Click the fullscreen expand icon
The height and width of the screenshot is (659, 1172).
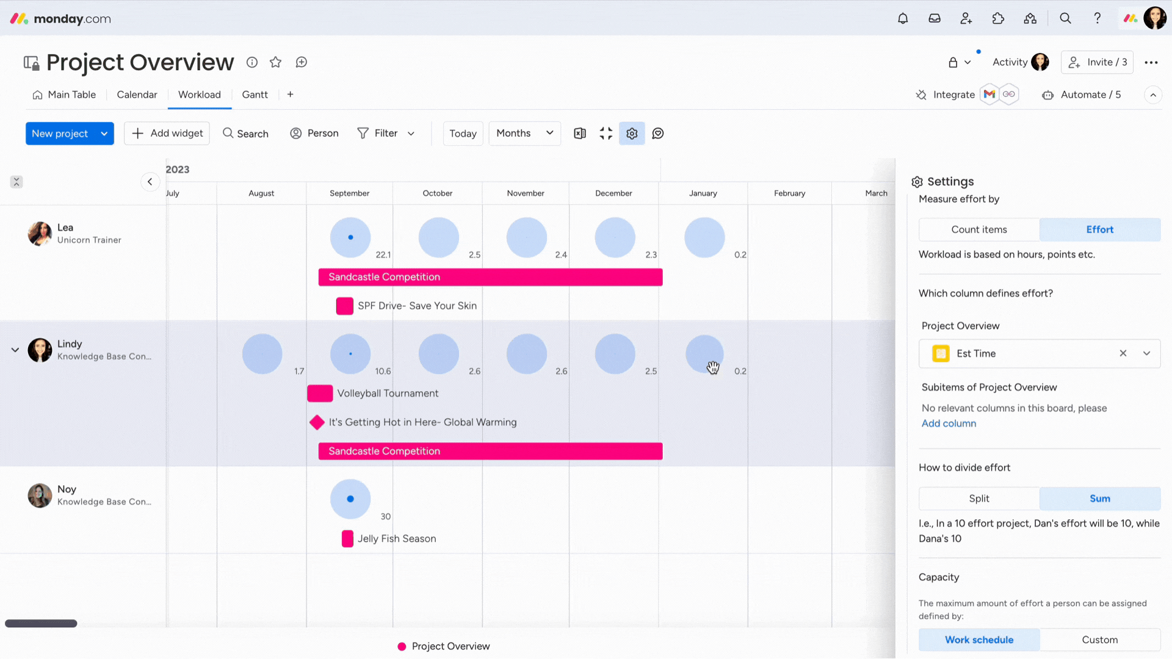click(606, 133)
